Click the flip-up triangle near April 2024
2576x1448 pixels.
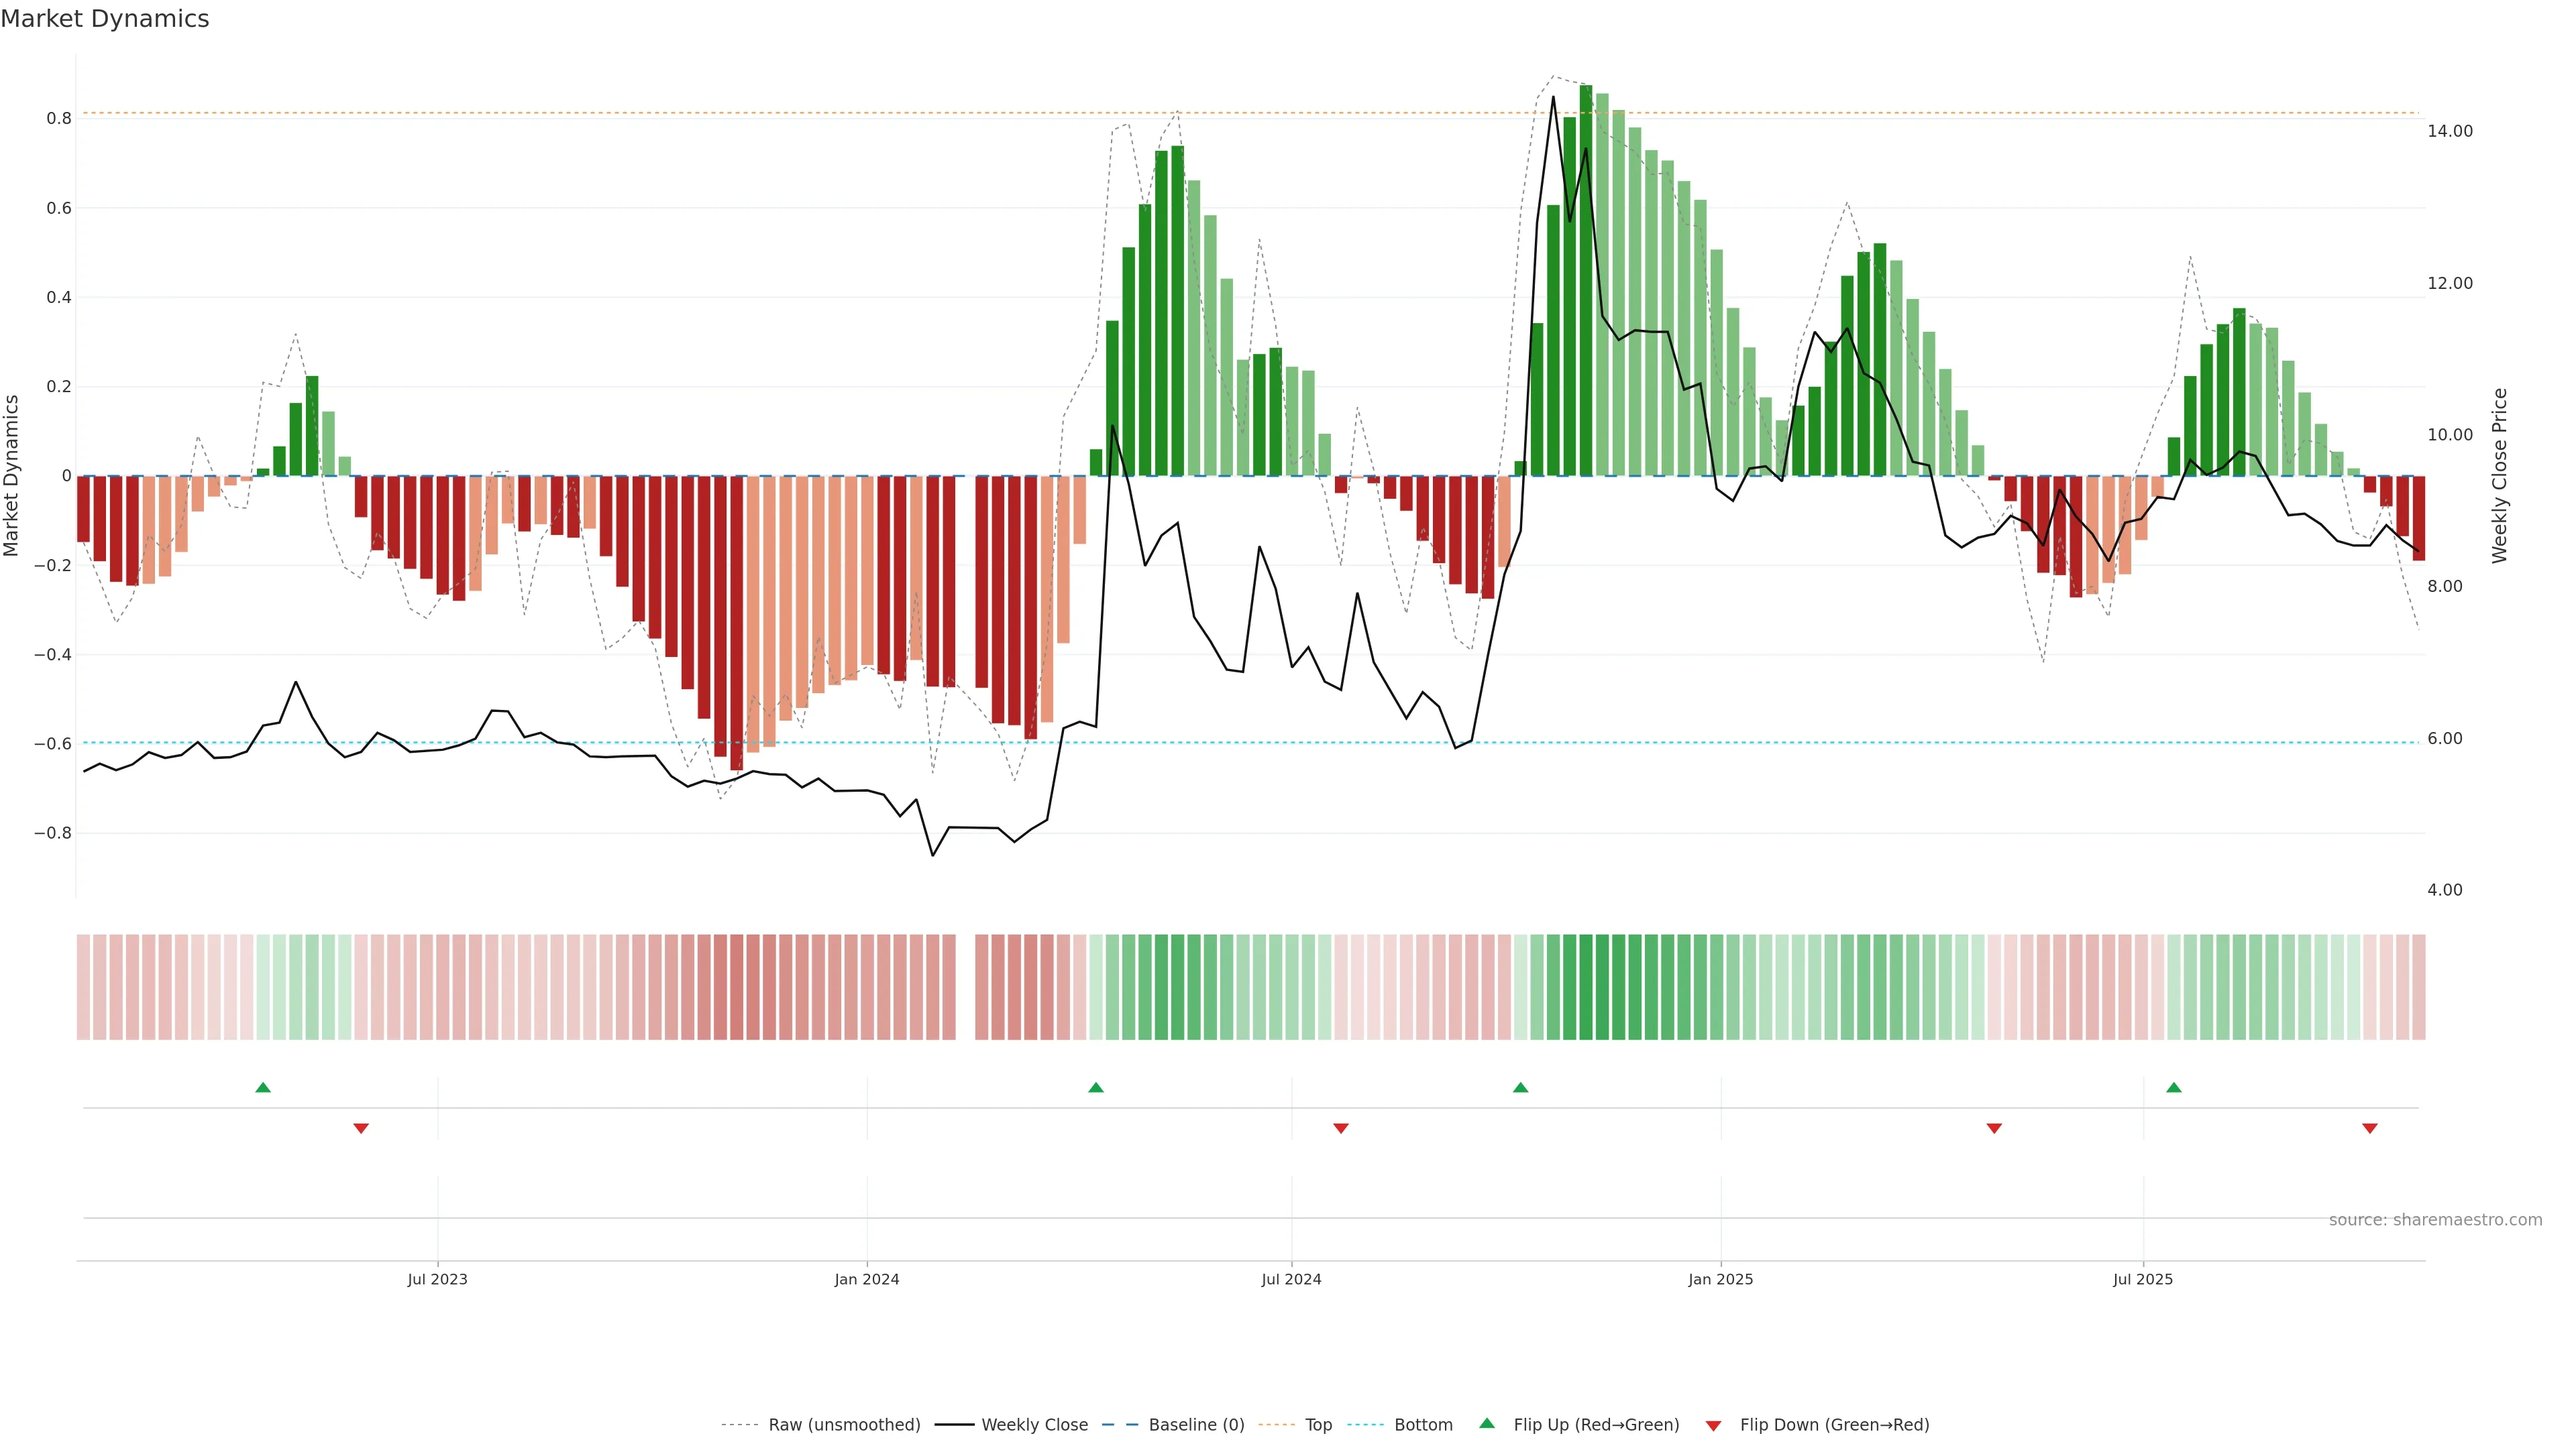(1096, 1087)
